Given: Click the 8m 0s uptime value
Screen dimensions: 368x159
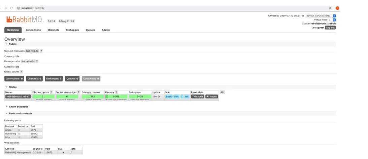Looking at the screenshot, I should point(158,96).
